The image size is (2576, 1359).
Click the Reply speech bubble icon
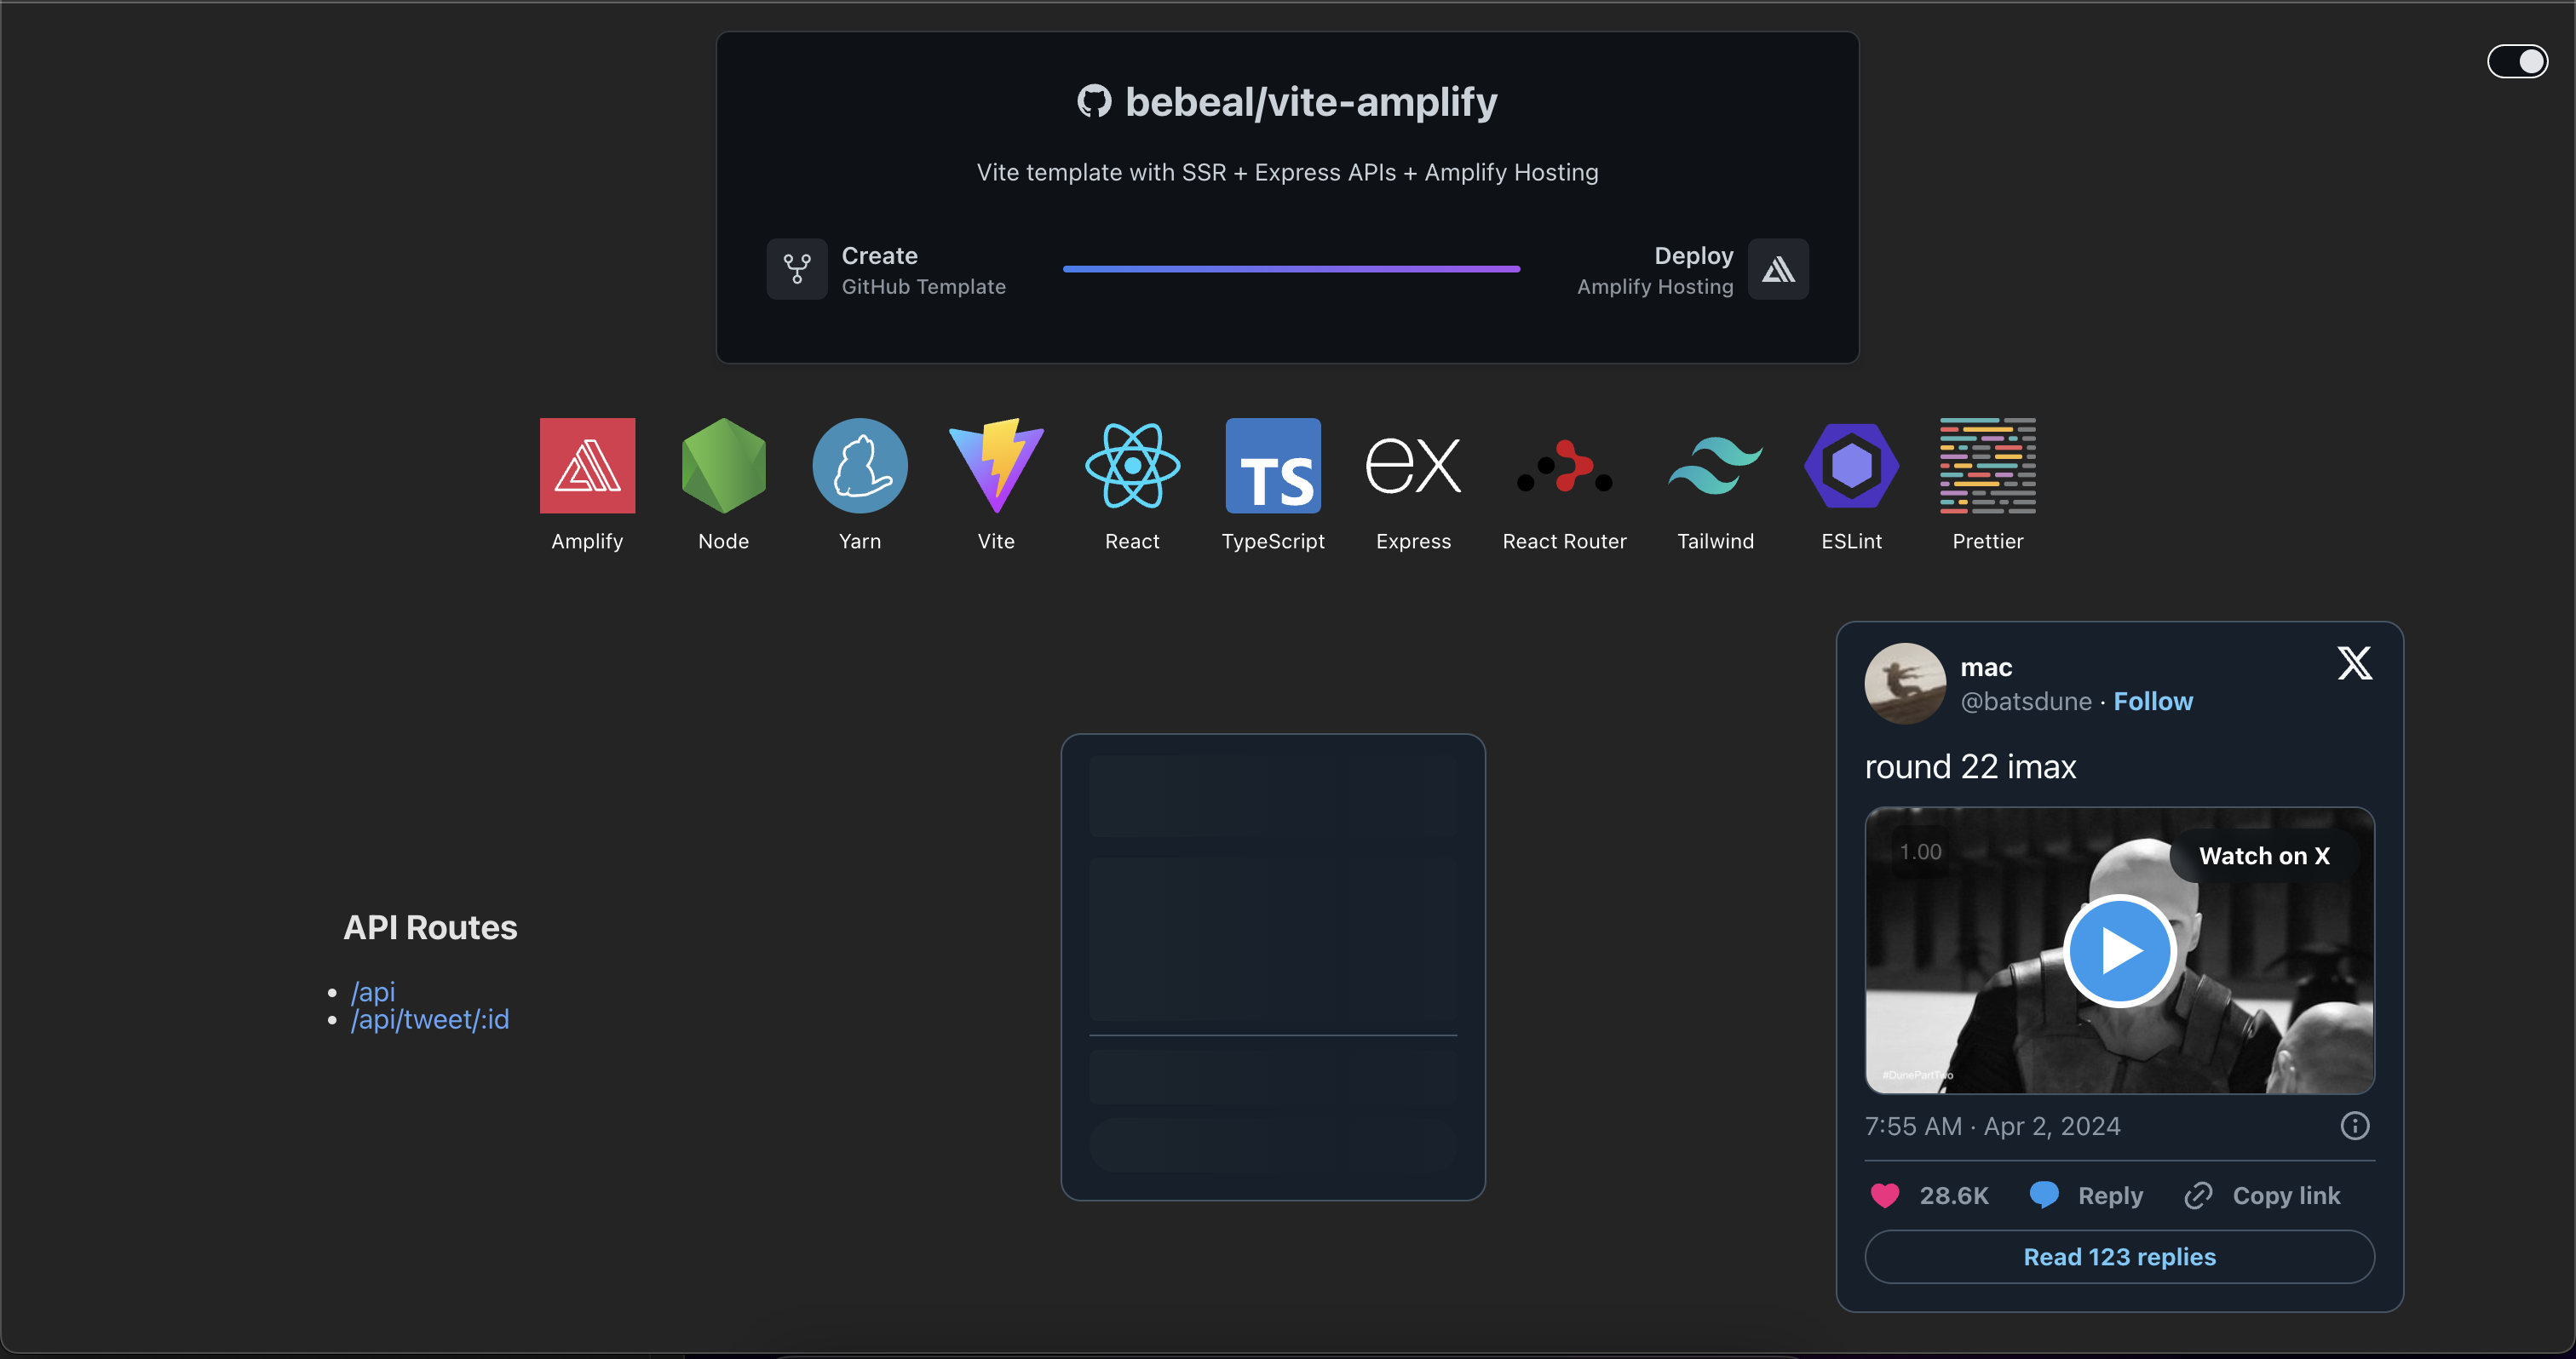(x=2043, y=1196)
